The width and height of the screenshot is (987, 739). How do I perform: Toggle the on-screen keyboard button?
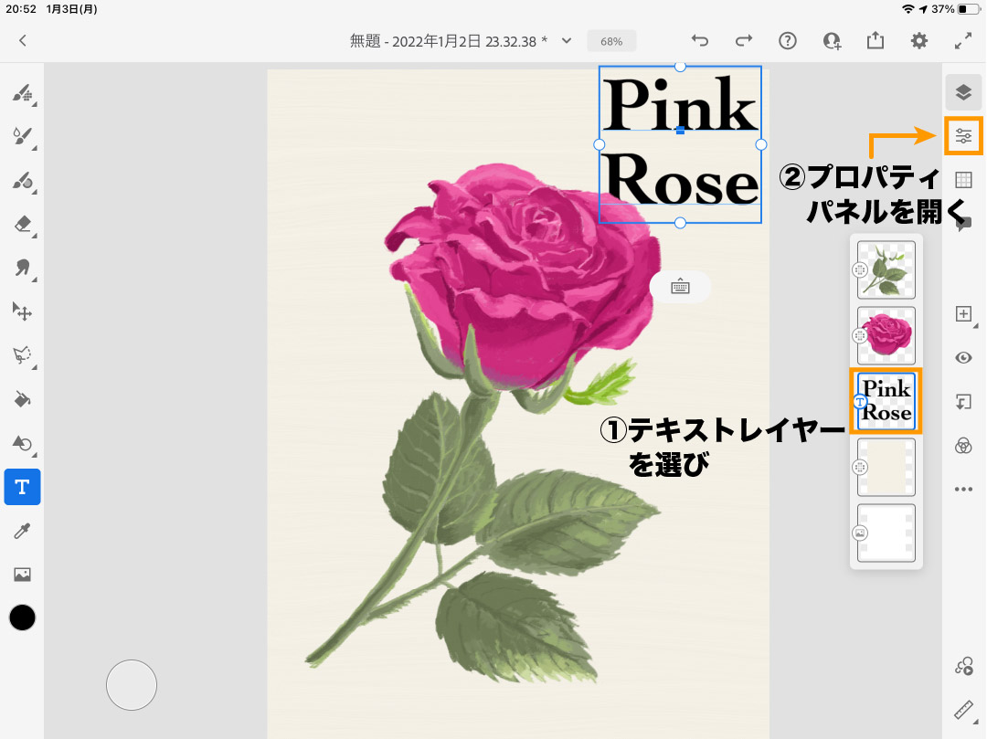tap(680, 286)
